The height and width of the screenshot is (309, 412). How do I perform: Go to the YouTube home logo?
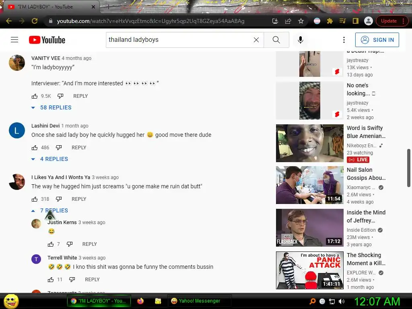tap(47, 40)
